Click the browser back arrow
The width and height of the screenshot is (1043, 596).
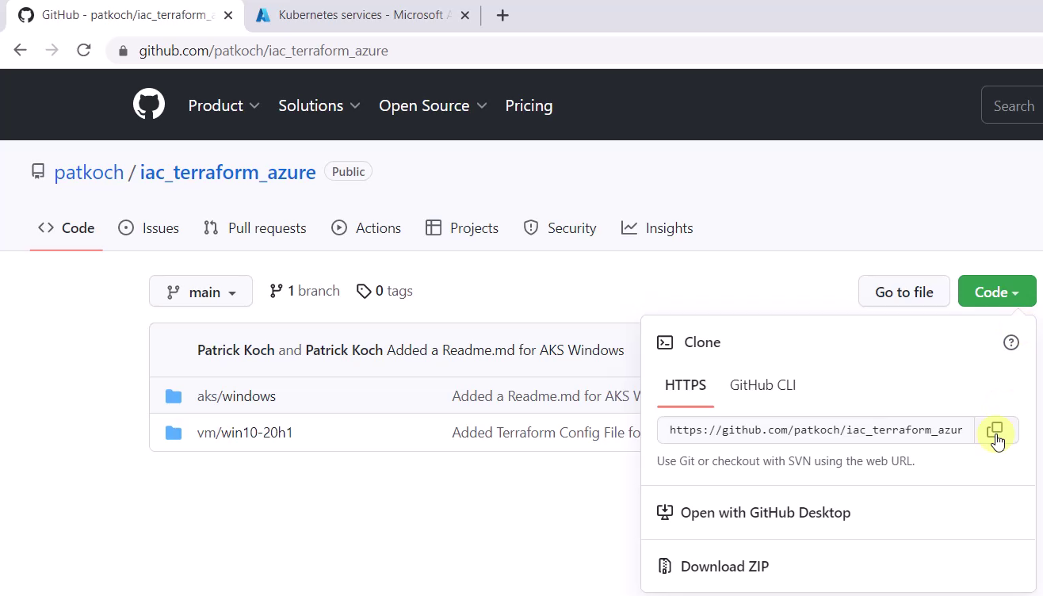tap(21, 50)
